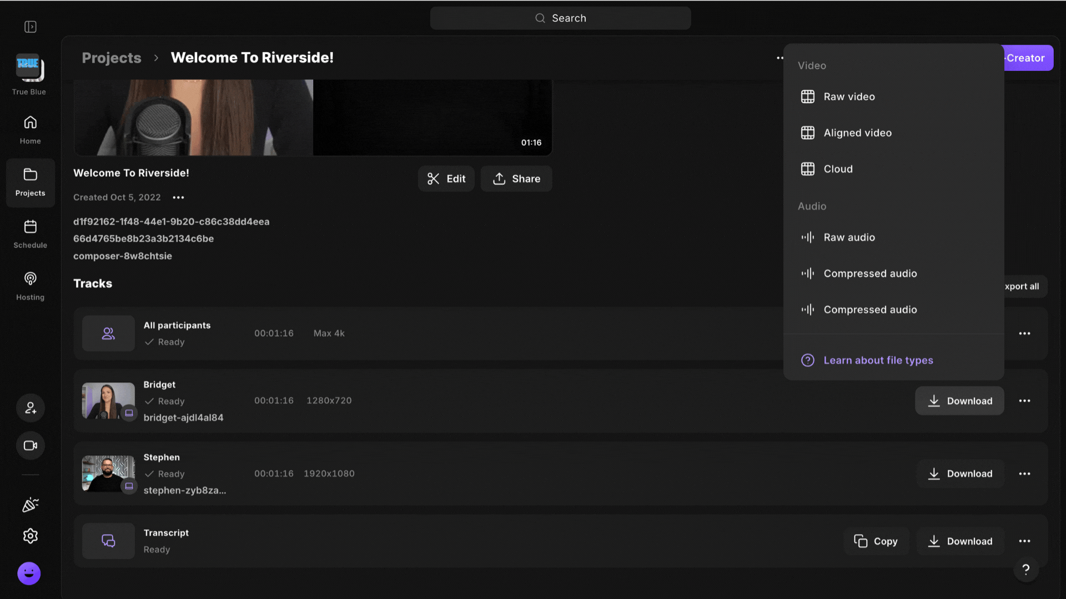Open options menu for Bridget track
Image resolution: width=1066 pixels, height=599 pixels.
pos(1024,401)
